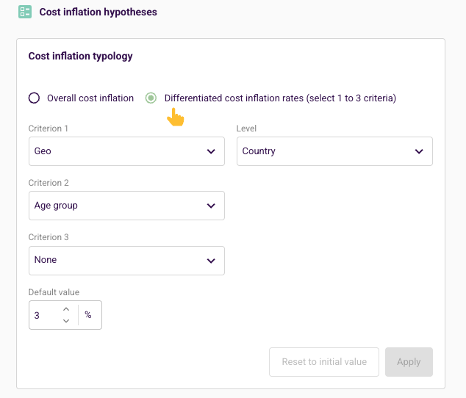Click Reset to initial value button
The image size is (466, 398).
tap(324, 362)
